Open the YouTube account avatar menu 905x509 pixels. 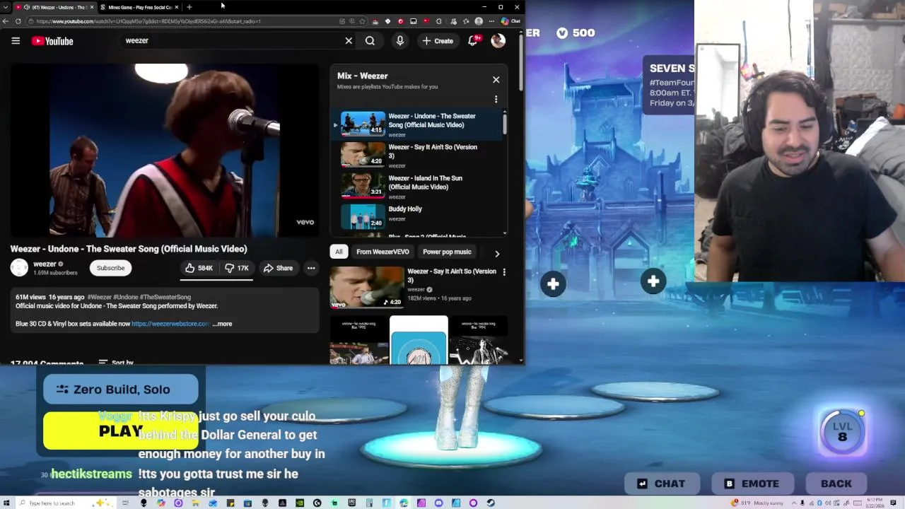(x=498, y=41)
